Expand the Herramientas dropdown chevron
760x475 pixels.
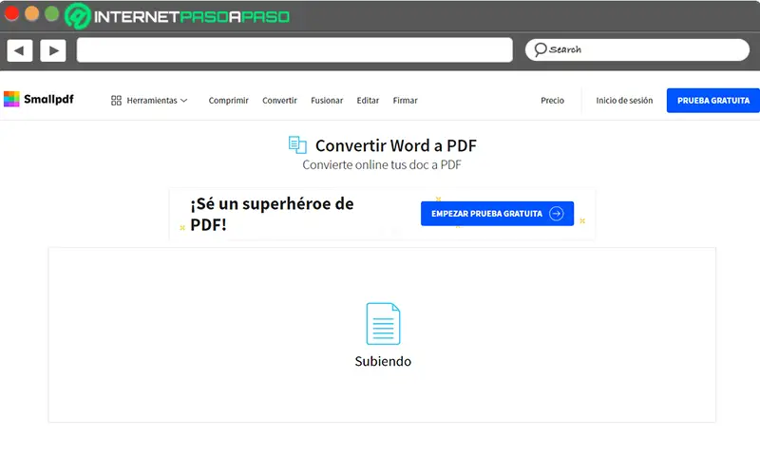coord(183,101)
